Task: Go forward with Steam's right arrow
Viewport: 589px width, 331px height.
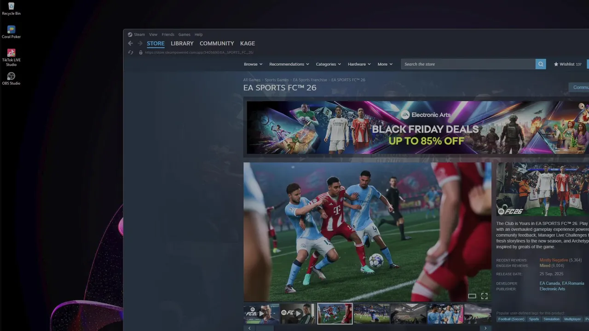Action: [x=140, y=43]
